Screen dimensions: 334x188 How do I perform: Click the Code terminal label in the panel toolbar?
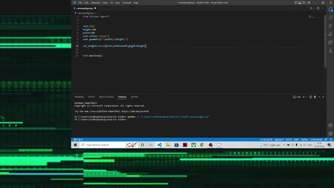click(297, 97)
